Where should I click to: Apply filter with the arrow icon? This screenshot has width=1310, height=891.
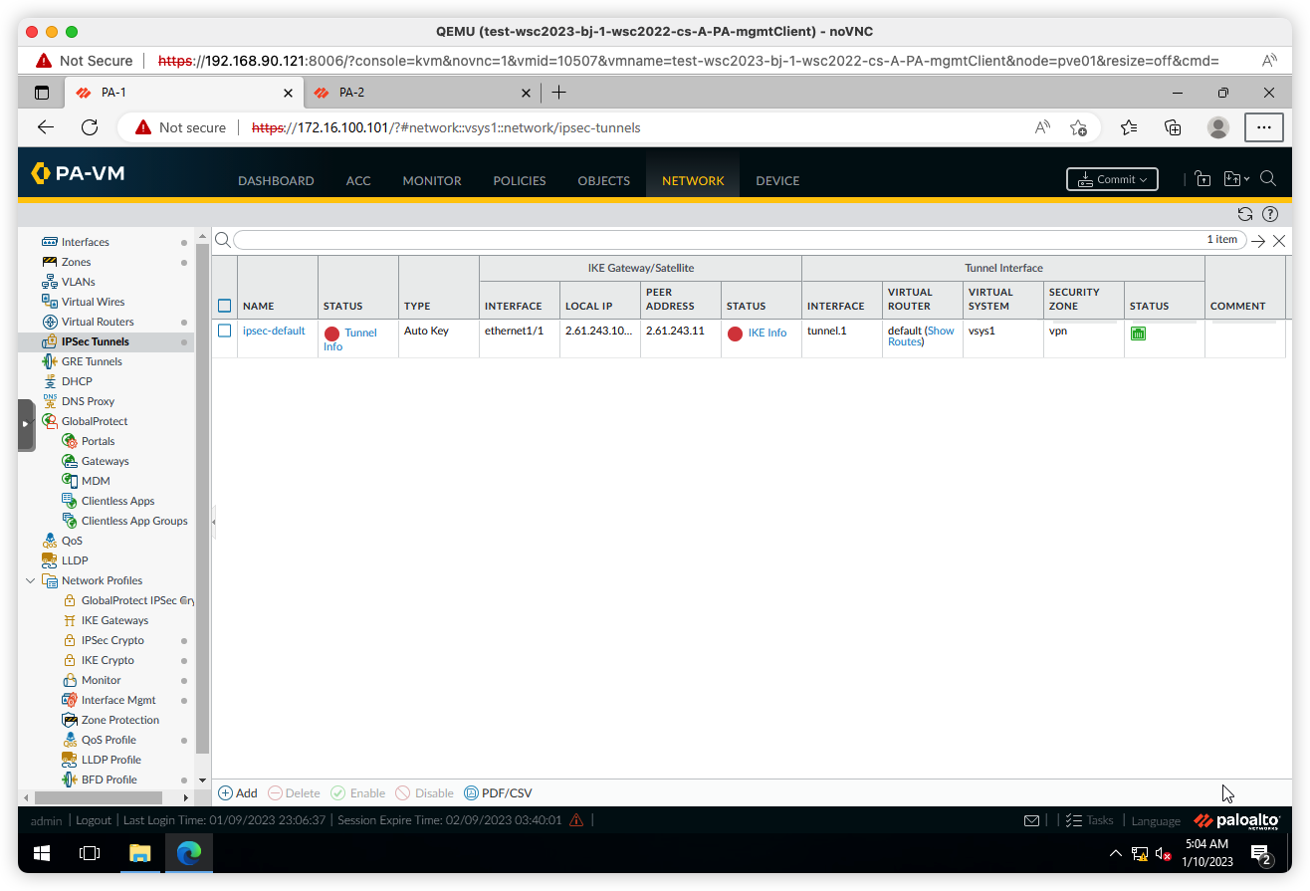[1258, 240]
